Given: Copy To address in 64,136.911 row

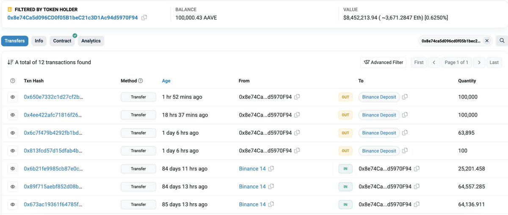Looking at the screenshot, I should click(x=417, y=204).
